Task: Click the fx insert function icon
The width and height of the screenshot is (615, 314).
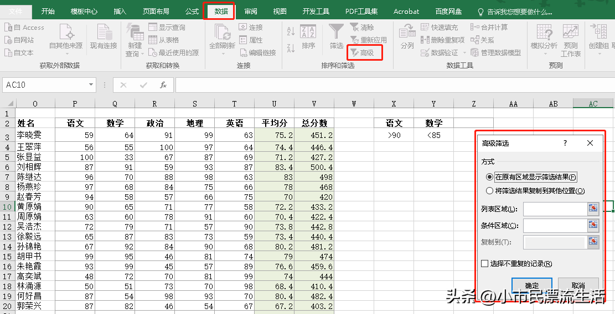Action: (163, 85)
